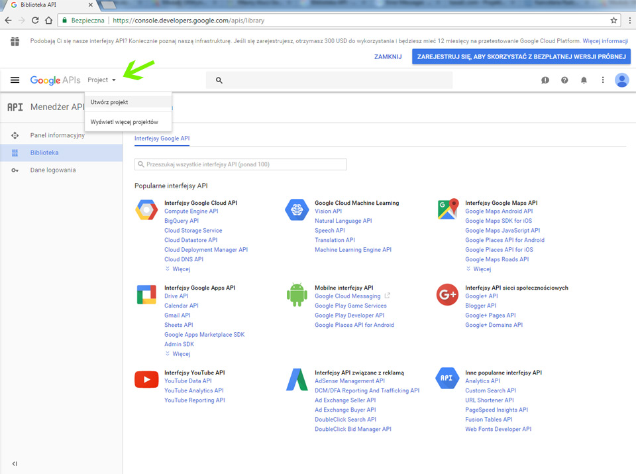This screenshot has height=474, width=636.
Task: Click ZAMKNIJ to dismiss the banner
Action: [388, 57]
